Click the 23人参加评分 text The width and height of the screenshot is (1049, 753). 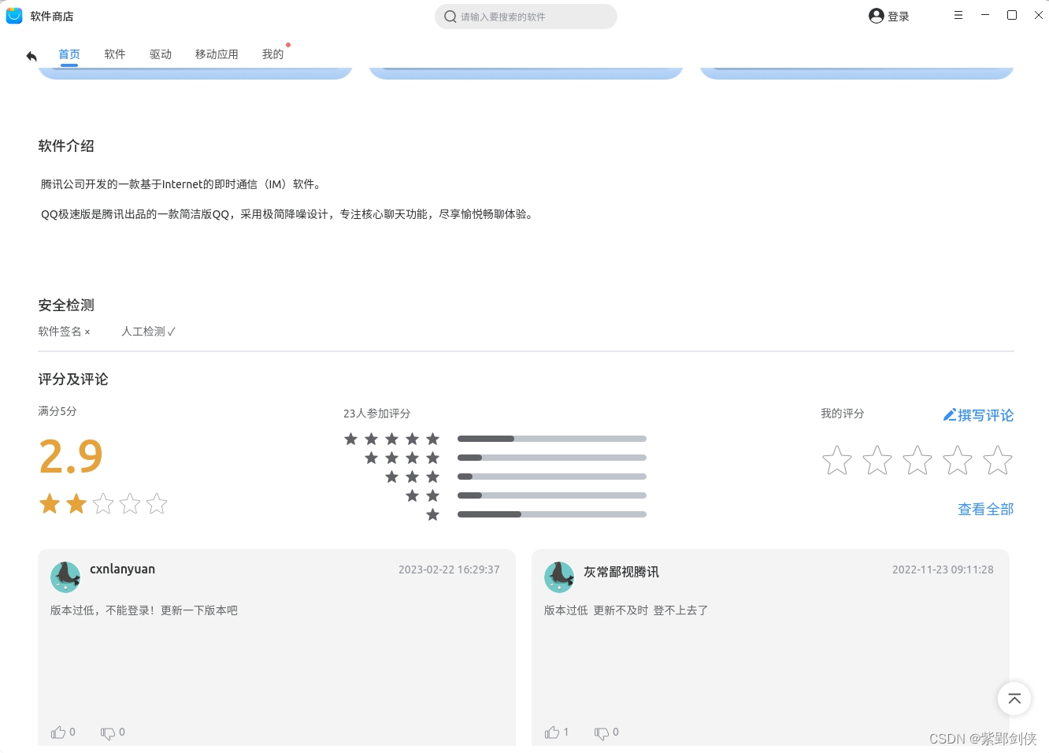376,414
